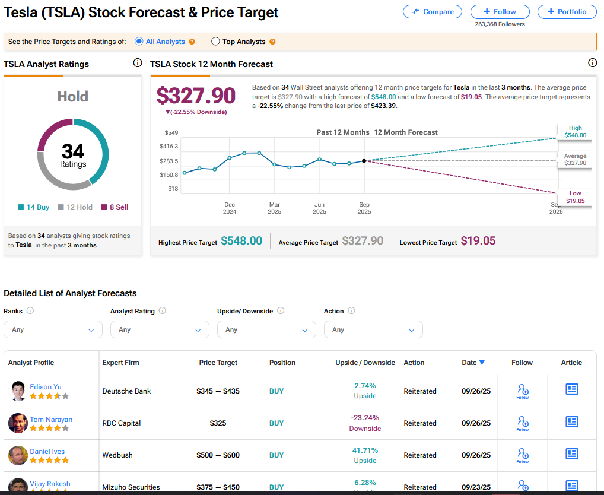Open Tom Narayan analyst profile
Viewport: 604px width, 495px height.
coord(51,420)
